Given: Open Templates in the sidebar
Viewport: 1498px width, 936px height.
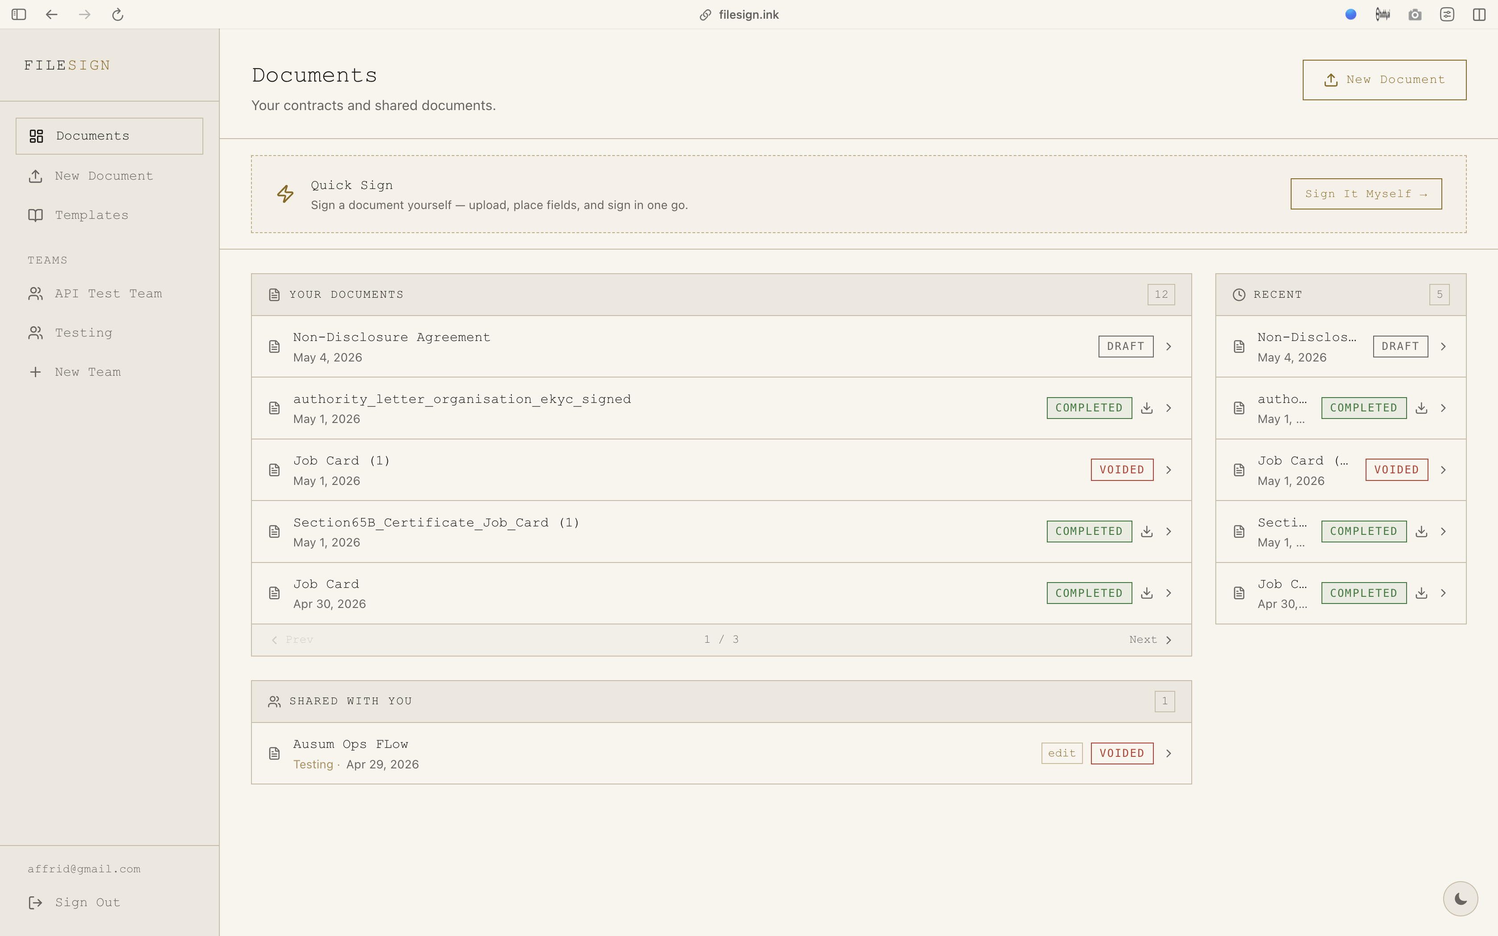Looking at the screenshot, I should [110, 215].
